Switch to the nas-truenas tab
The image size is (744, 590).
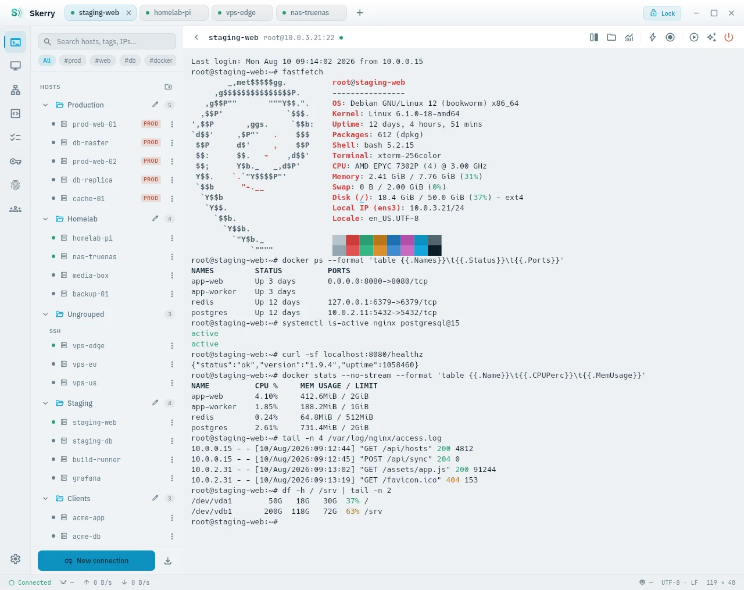pos(312,13)
